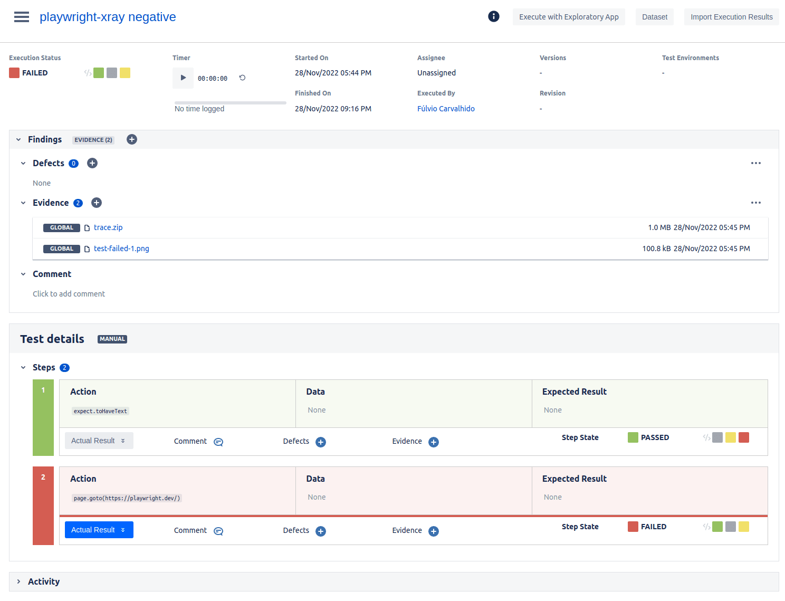Open playwright-xray negative title link
Screen dimensions: 785x601
(108, 17)
